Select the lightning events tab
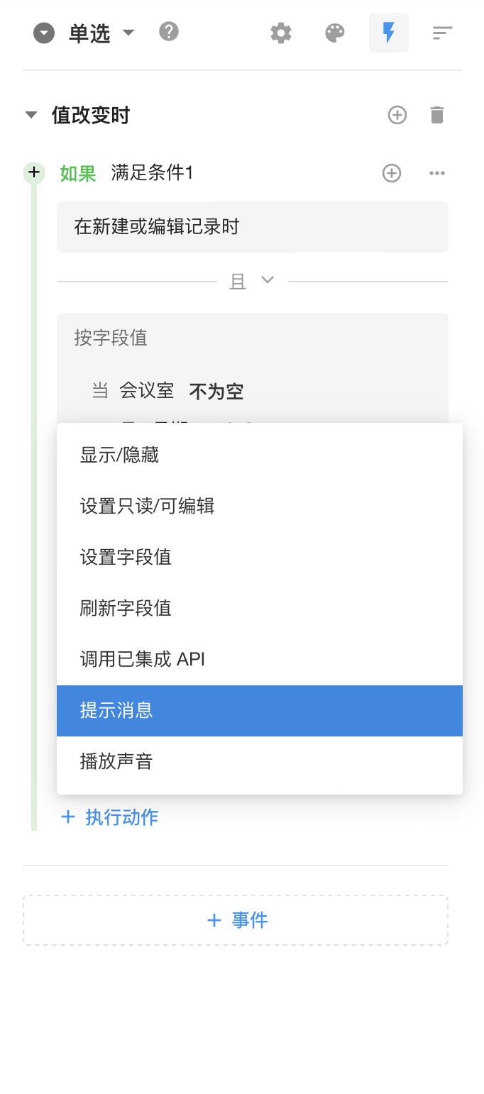This screenshot has height=1094, width=484. pos(388,33)
